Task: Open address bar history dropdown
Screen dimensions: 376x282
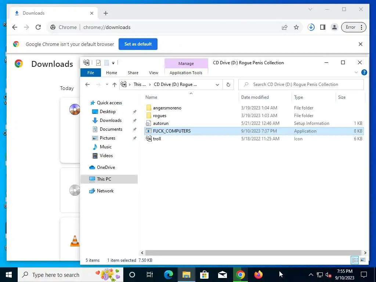Action: pos(217,85)
